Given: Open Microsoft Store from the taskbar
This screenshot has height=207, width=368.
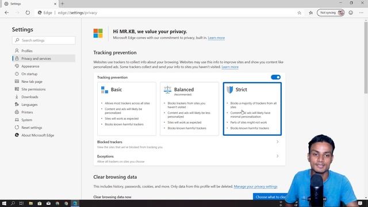Looking at the screenshot, I should click(40, 204).
